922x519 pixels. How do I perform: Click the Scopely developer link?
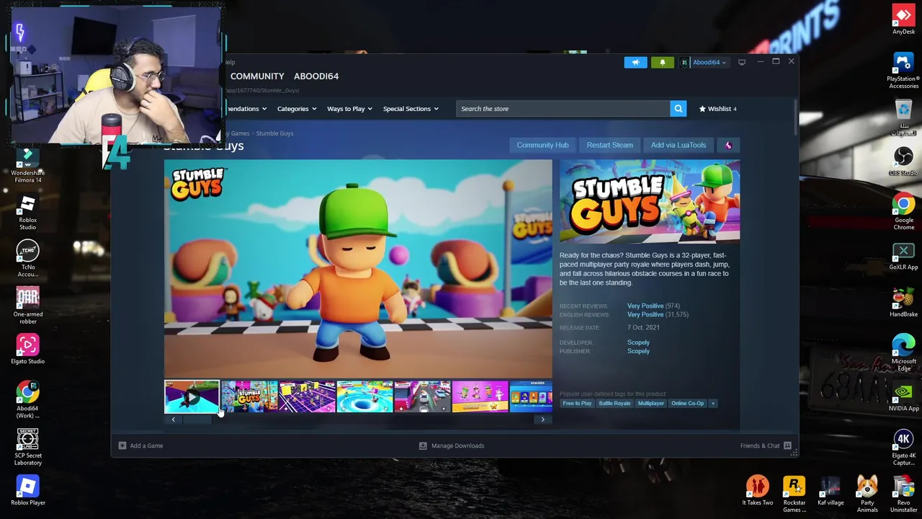[638, 342]
